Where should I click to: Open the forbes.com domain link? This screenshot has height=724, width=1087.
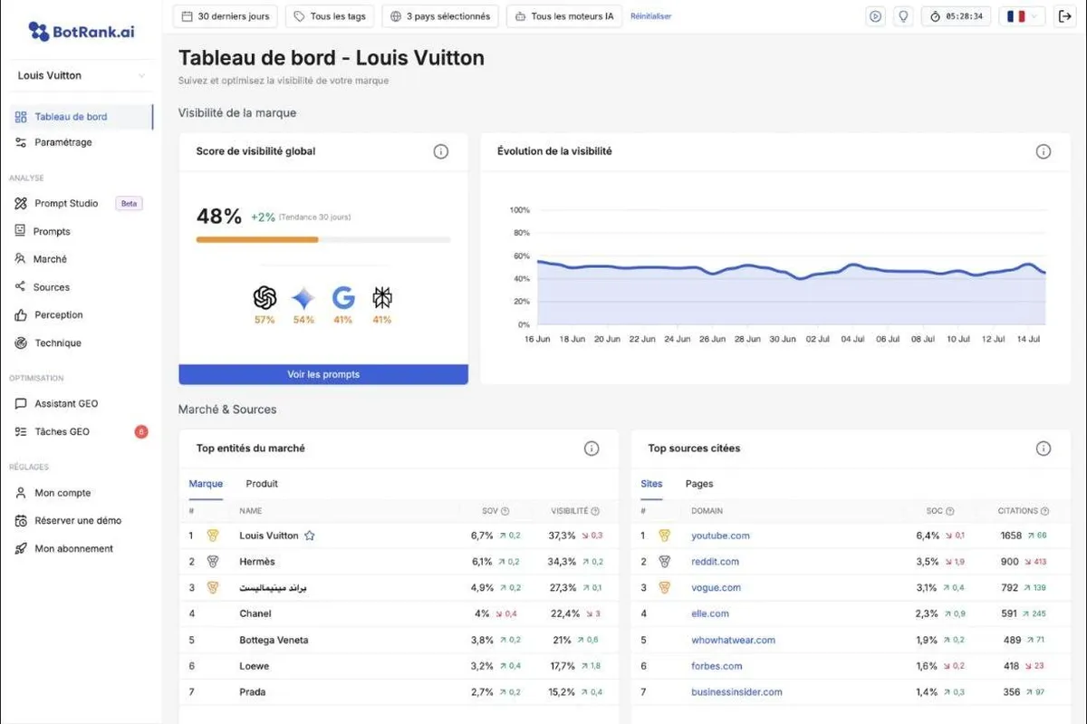(717, 666)
